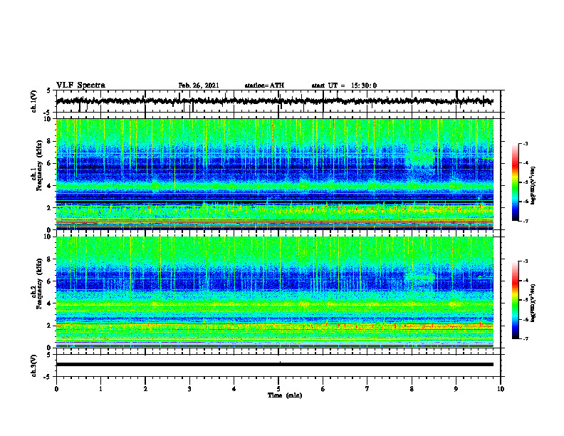Click the "5" tick on ch.1(V) axis
Screen dimensions: 564x436
point(49,90)
